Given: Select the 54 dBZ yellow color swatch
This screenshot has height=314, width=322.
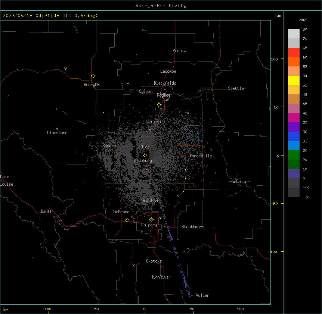Looking at the screenshot, I should pos(294,80).
